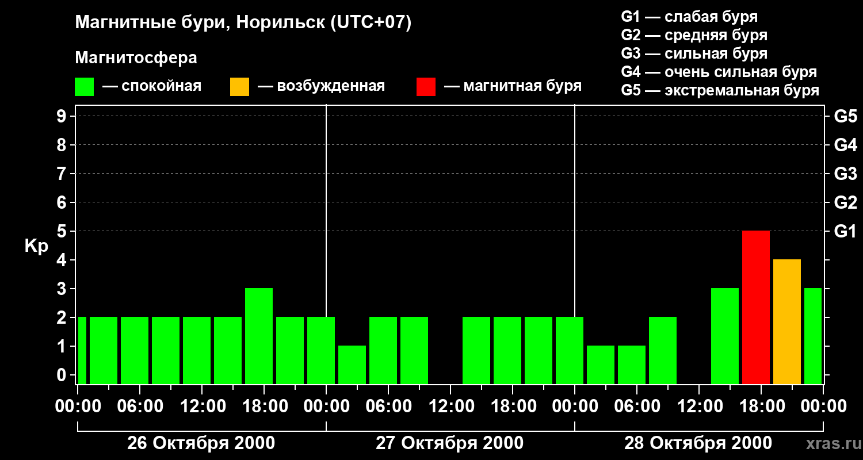863x460 pixels.
Task: Click the 18:00 tick label for 27 October
Action: tap(513, 407)
